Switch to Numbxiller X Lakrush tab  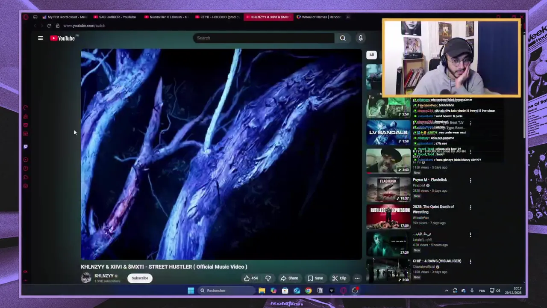pos(166,17)
